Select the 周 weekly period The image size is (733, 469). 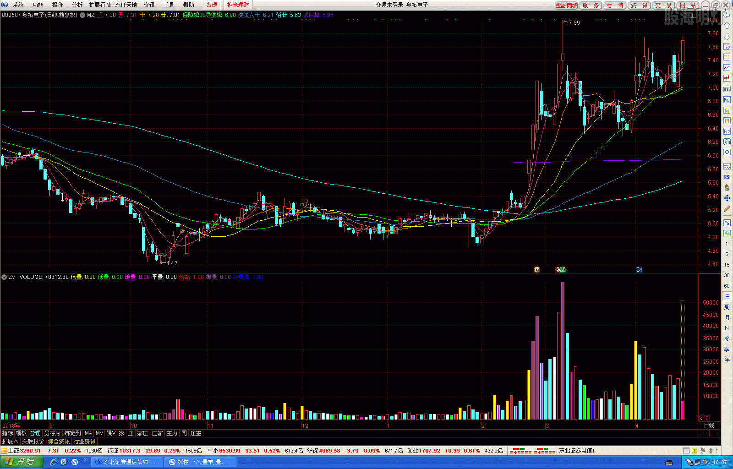tap(727, 307)
